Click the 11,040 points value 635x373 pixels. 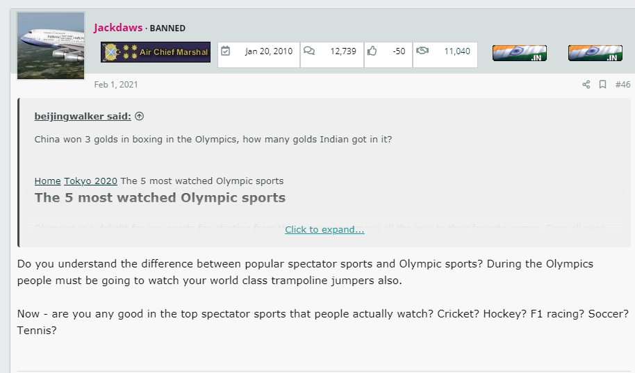[457, 51]
